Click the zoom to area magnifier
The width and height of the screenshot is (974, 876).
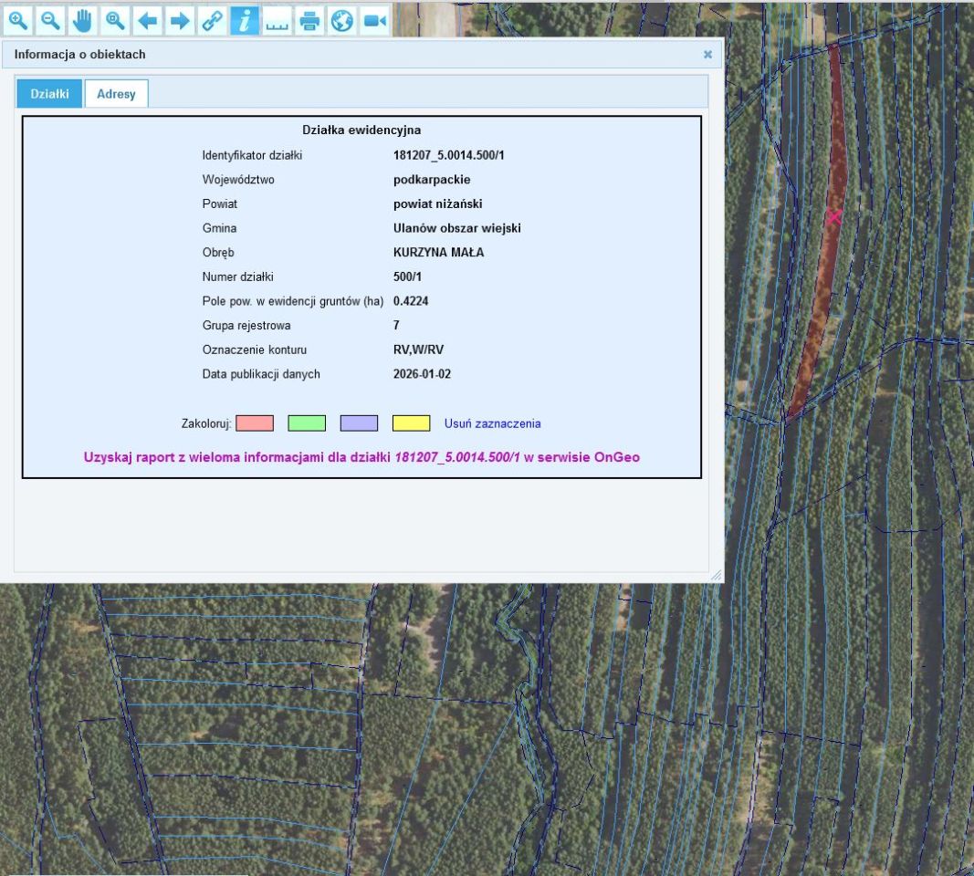coord(115,20)
